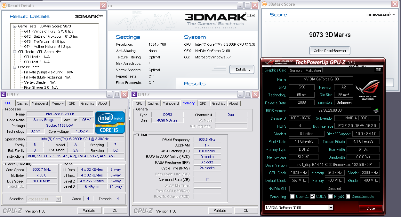Click the Memory Size value 4096 MBytes
401x217 pixels.
(x=167, y=120)
